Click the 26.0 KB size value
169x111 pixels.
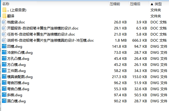pyautogui.click(x=120, y=22)
